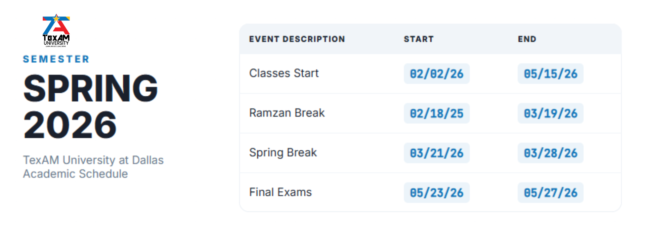Select the Classes Start row label
645x240 pixels.
click(x=284, y=73)
